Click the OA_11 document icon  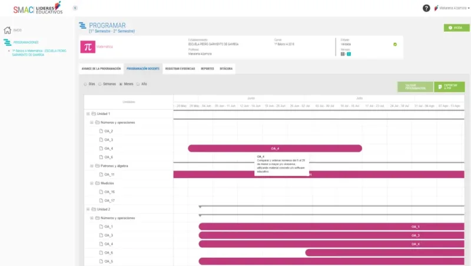coord(101,174)
